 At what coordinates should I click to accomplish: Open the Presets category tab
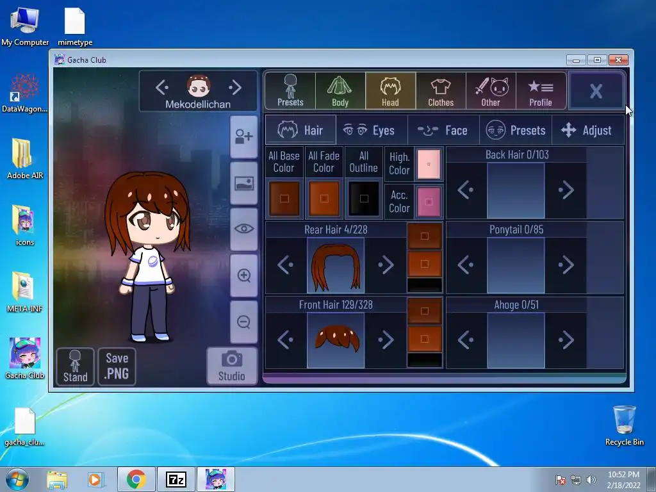(290, 91)
